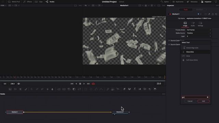
Task: Switch to the Tools tab in Inspector
Action: pos(185,10)
